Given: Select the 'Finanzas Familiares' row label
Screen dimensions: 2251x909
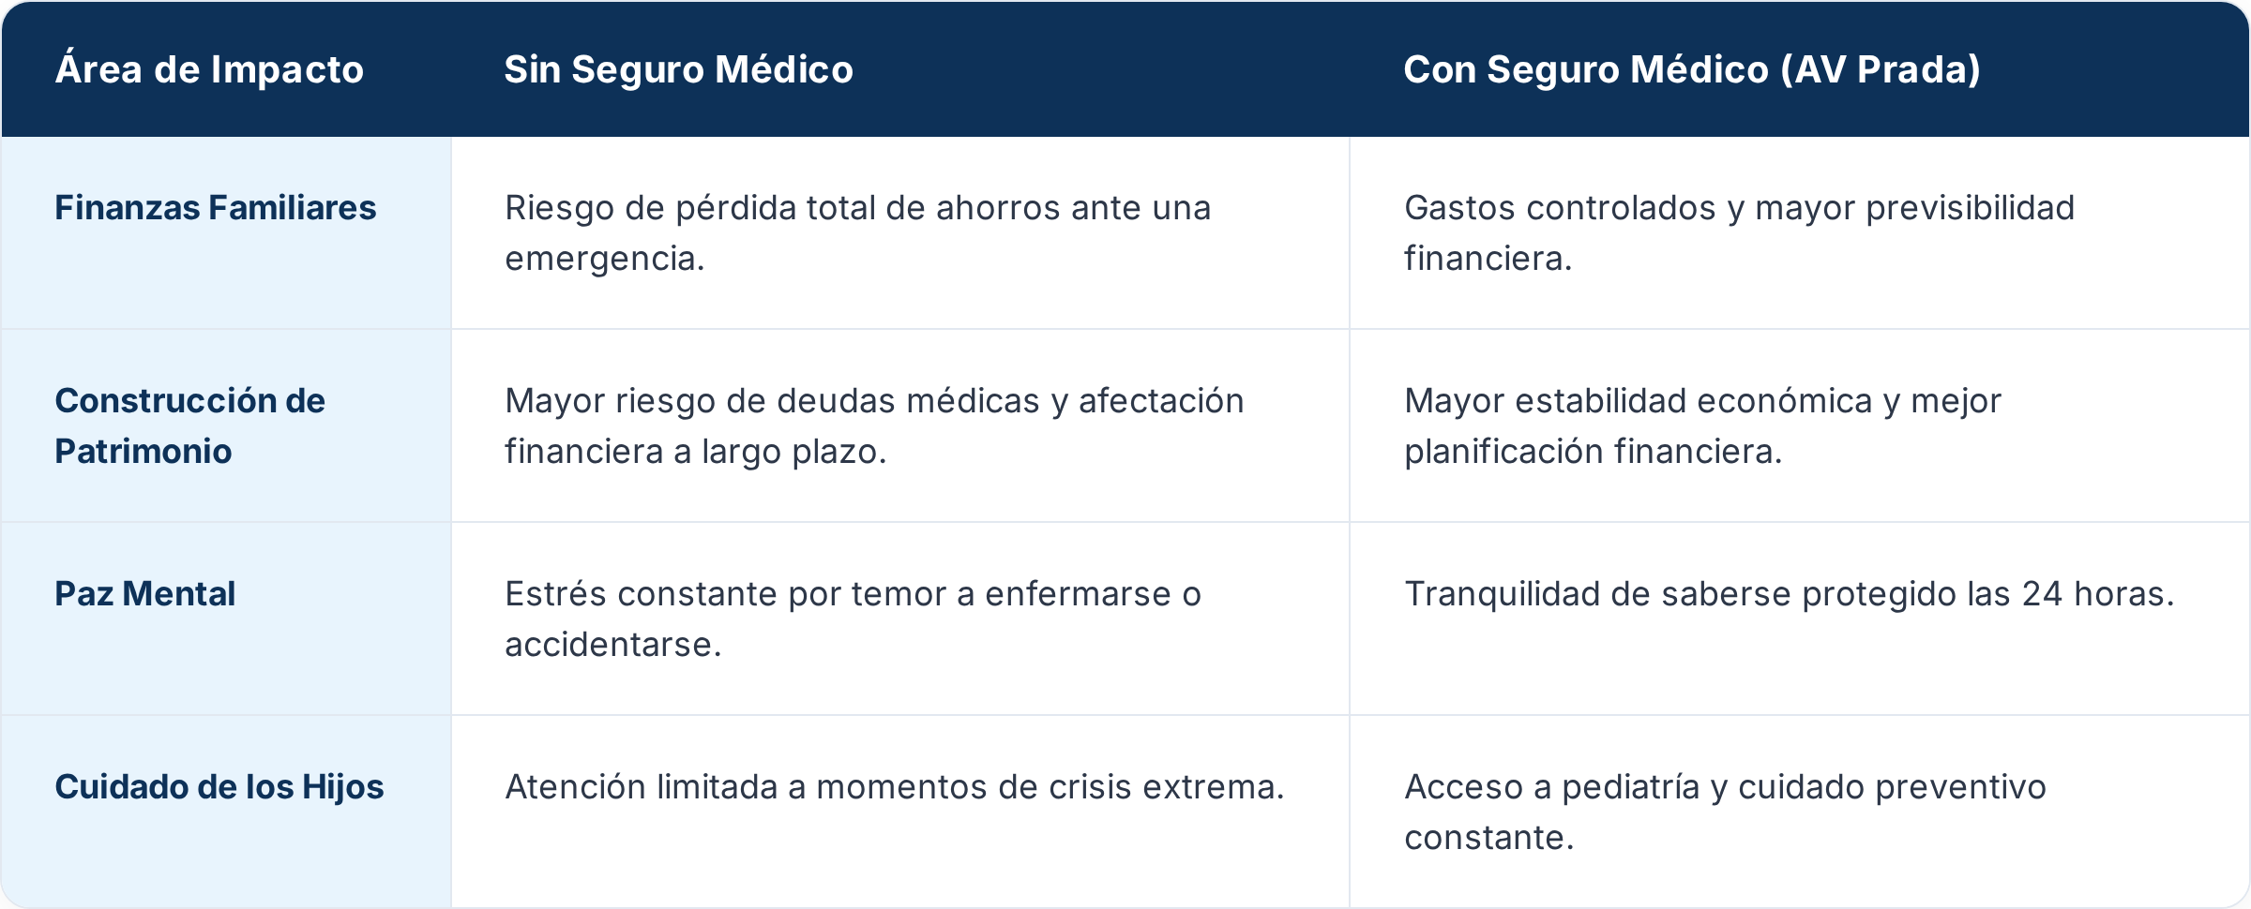Looking at the screenshot, I should (215, 207).
